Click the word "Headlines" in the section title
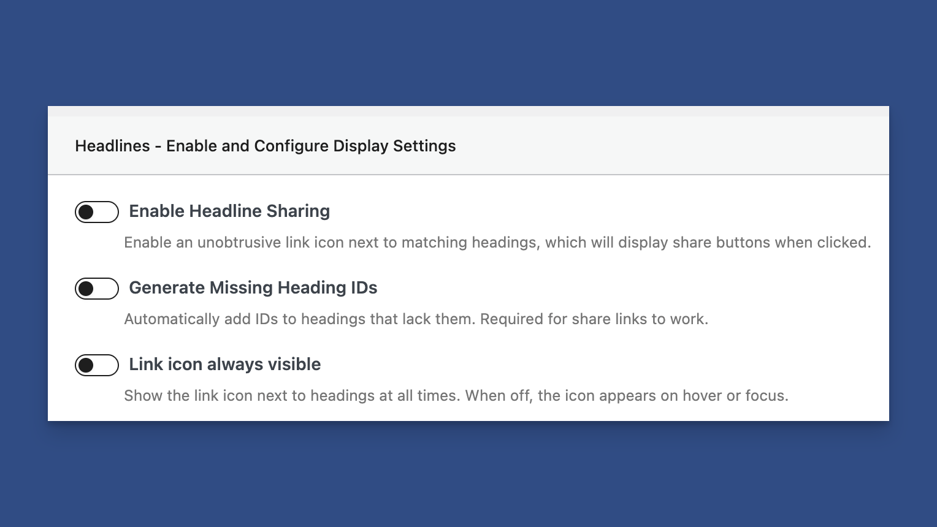 tap(112, 146)
